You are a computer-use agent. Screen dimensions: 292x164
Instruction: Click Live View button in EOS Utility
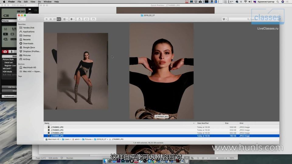pyautogui.click(x=9, y=87)
